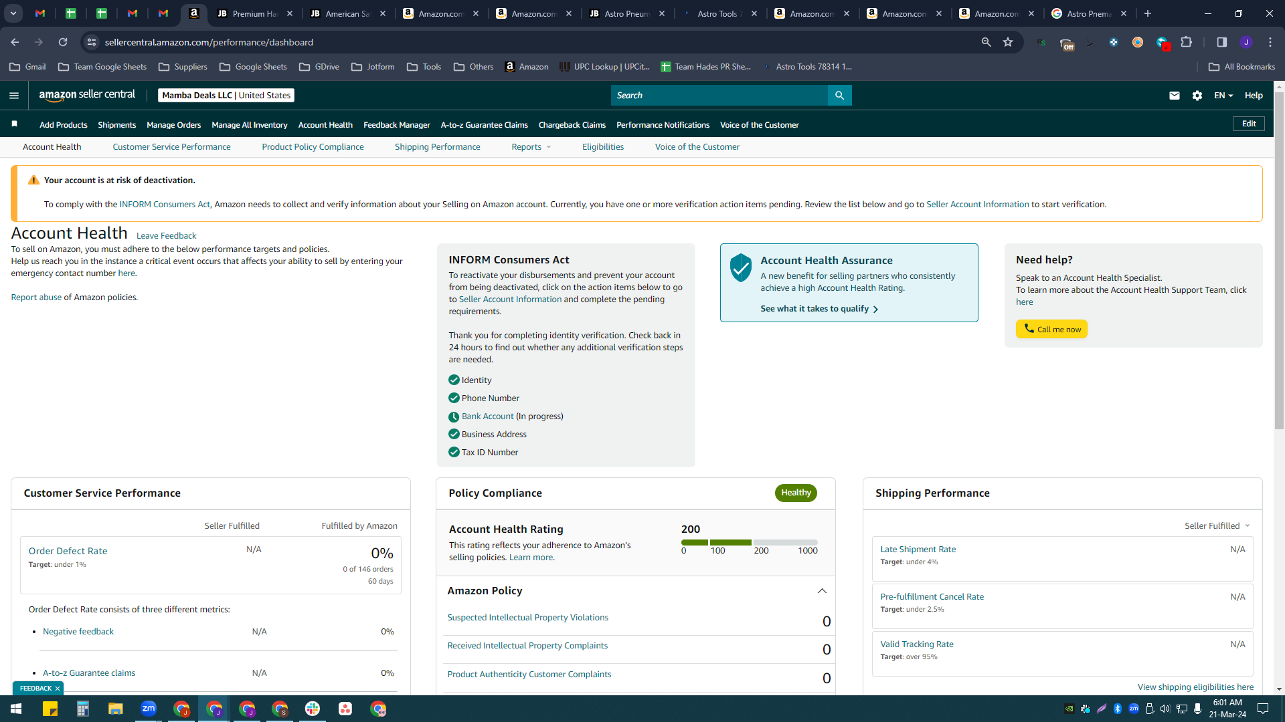Open the Help link in header

click(1253, 96)
